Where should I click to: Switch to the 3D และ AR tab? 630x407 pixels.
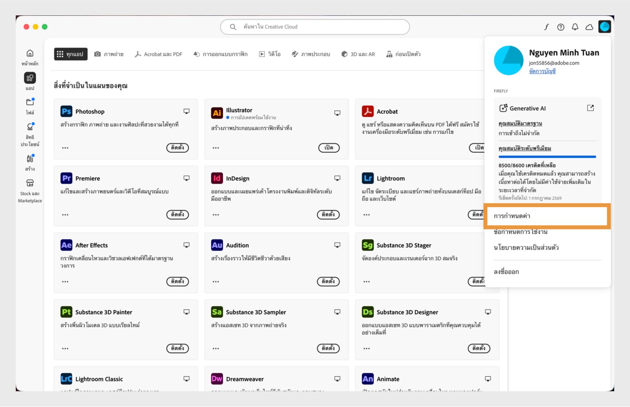point(358,54)
